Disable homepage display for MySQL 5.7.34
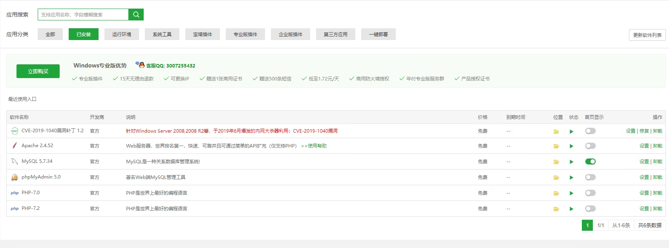The height and width of the screenshot is (248, 669). tap(590, 161)
